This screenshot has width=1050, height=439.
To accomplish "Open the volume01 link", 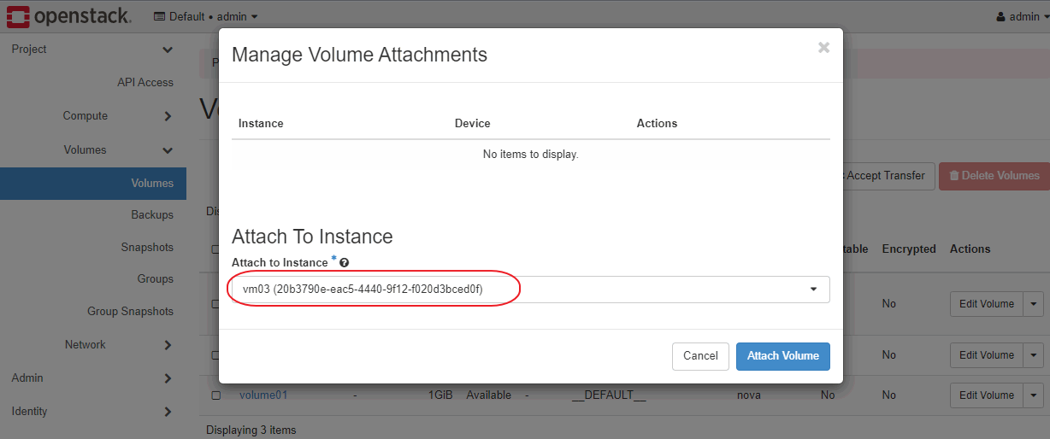I will pyautogui.click(x=263, y=395).
